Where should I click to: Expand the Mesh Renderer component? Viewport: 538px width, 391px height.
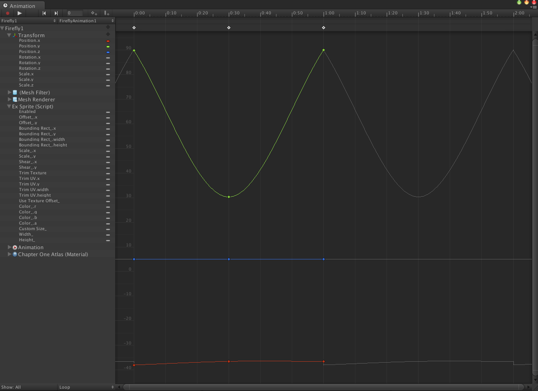pyautogui.click(x=10, y=99)
